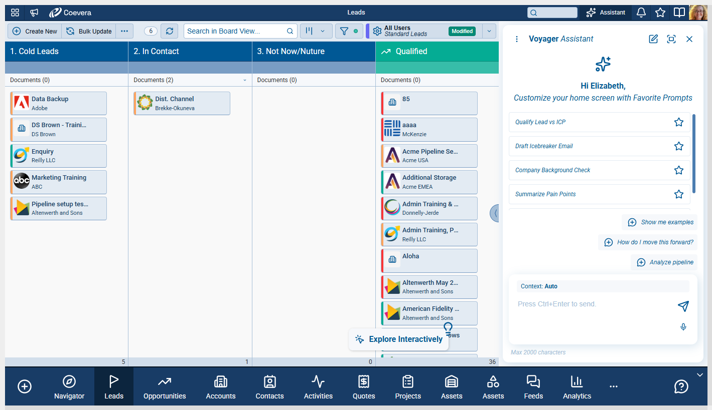The image size is (712, 410).
Task: Open the filter funnel
Action: pos(349,31)
